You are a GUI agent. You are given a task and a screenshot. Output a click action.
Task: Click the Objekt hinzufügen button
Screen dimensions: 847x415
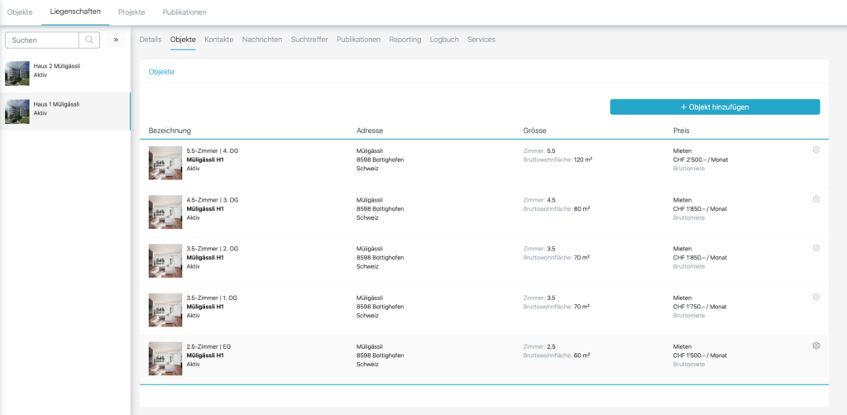(x=715, y=107)
